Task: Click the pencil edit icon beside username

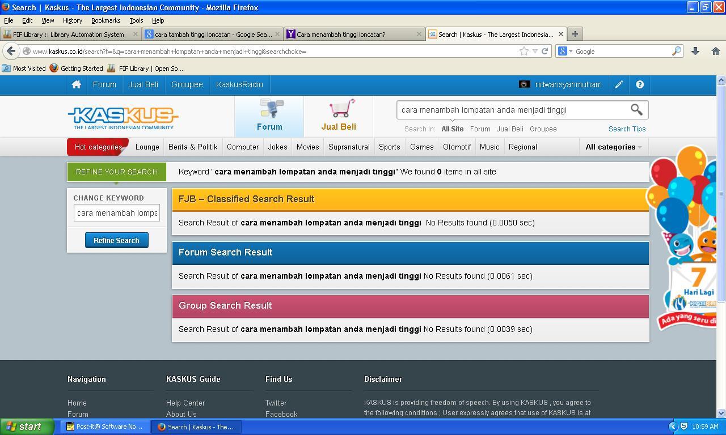Action: (x=619, y=84)
